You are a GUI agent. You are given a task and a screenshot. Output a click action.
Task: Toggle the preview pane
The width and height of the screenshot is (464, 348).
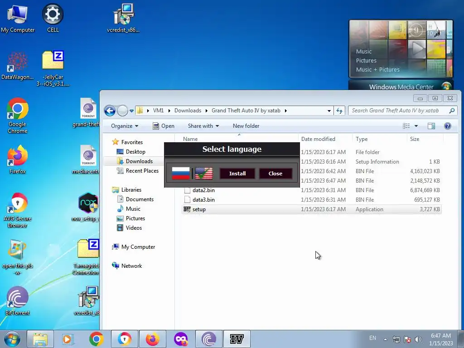431,126
